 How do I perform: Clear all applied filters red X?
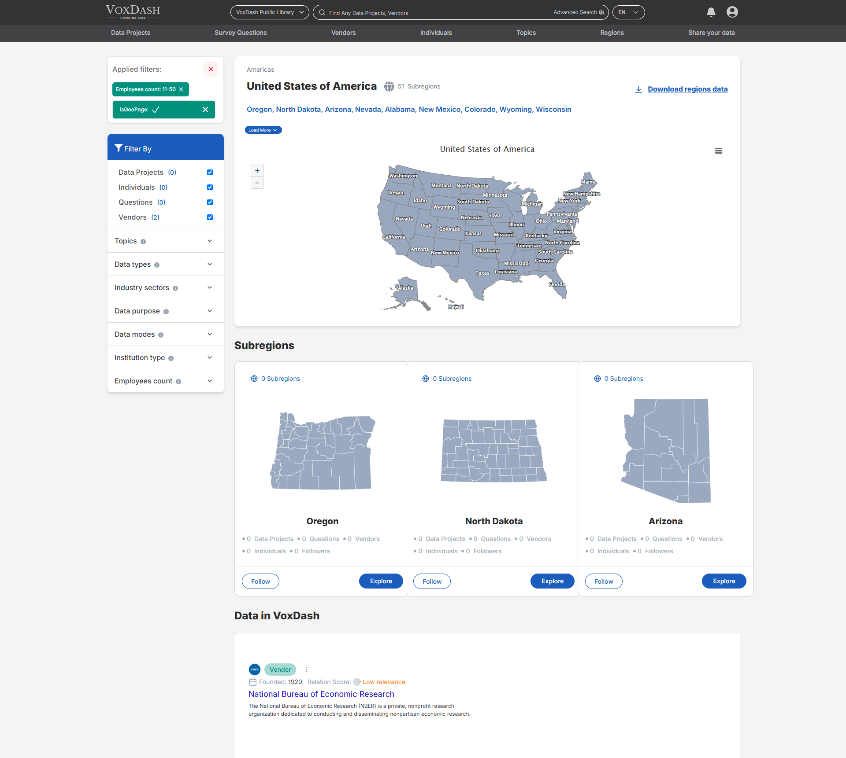(211, 69)
